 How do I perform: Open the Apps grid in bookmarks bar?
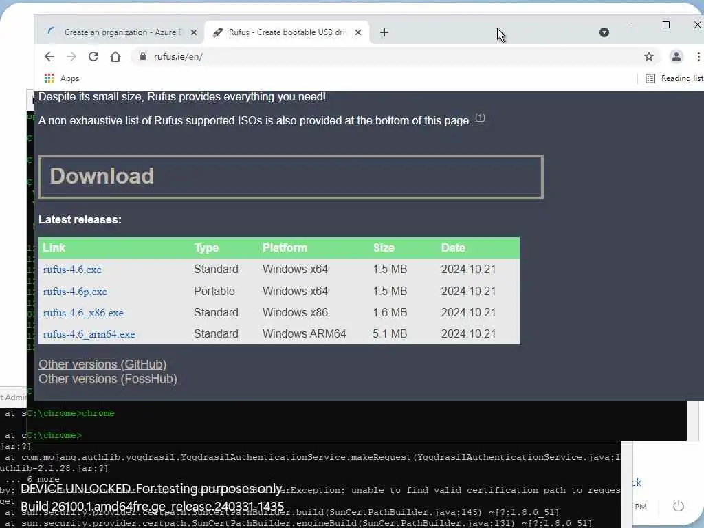click(61, 78)
